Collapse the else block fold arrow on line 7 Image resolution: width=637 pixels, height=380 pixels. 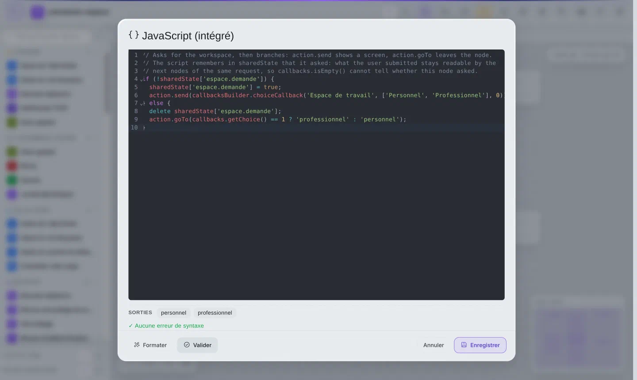(142, 103)
